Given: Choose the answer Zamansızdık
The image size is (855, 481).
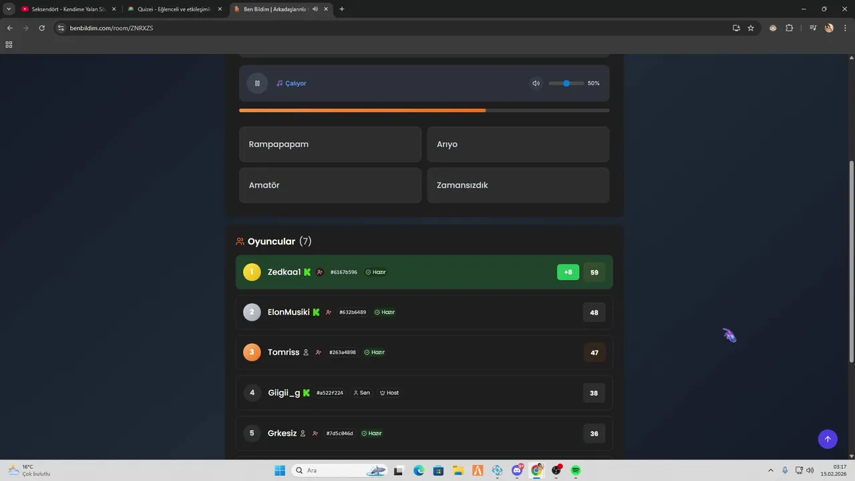Looking at the screenshot, I should coord(518,185).
